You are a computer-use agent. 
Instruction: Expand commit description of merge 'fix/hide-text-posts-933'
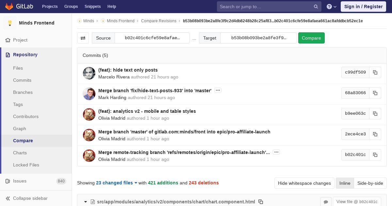pyautogui.click(x=218, y=90)
